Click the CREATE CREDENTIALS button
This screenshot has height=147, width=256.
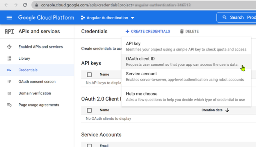[x=148, y=31]
